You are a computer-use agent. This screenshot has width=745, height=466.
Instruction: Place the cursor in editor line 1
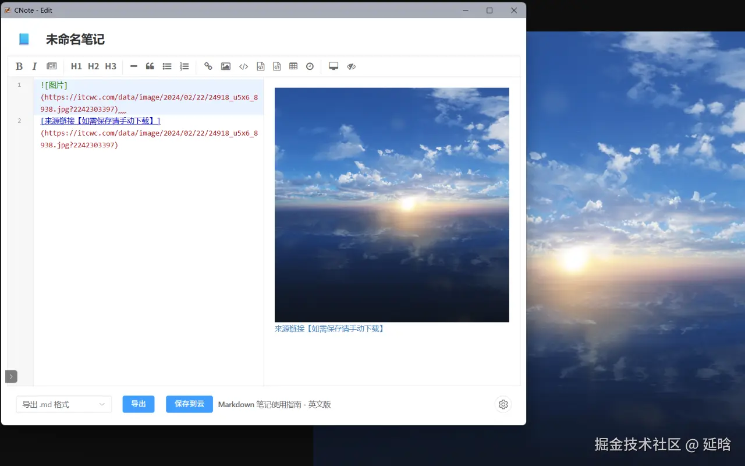[148, 97]
